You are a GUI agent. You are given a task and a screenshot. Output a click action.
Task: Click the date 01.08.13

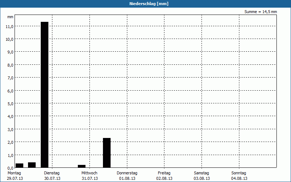click(127, 178)
